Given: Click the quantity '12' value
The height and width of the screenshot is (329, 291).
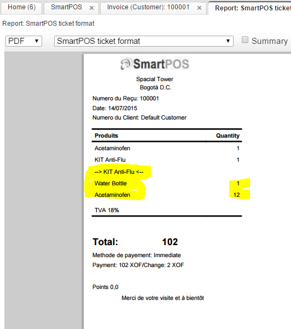Looking at the screenshot, I should pyautogui.click(x=236, y=195).
